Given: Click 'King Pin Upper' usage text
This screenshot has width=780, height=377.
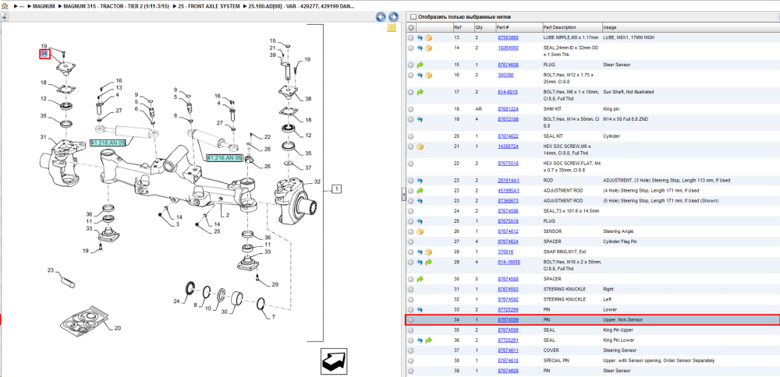Looking at the screenshot, I should click(x=617, y=329).
